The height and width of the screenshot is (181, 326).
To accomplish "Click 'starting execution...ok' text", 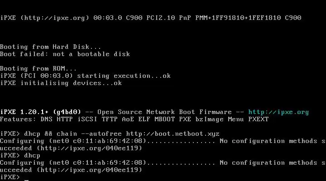I will [124, 76].
